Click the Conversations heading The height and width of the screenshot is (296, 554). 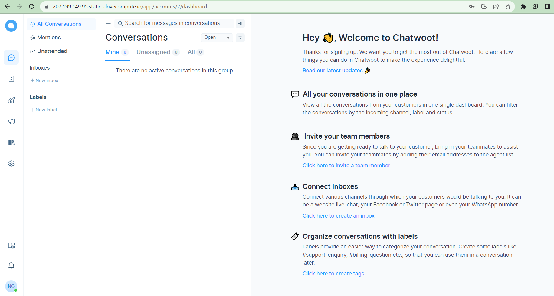[x=136, y=38]
